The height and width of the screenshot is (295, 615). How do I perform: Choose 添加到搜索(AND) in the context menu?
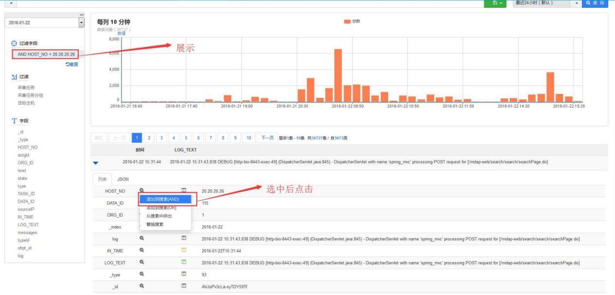[x=163, y=199]
